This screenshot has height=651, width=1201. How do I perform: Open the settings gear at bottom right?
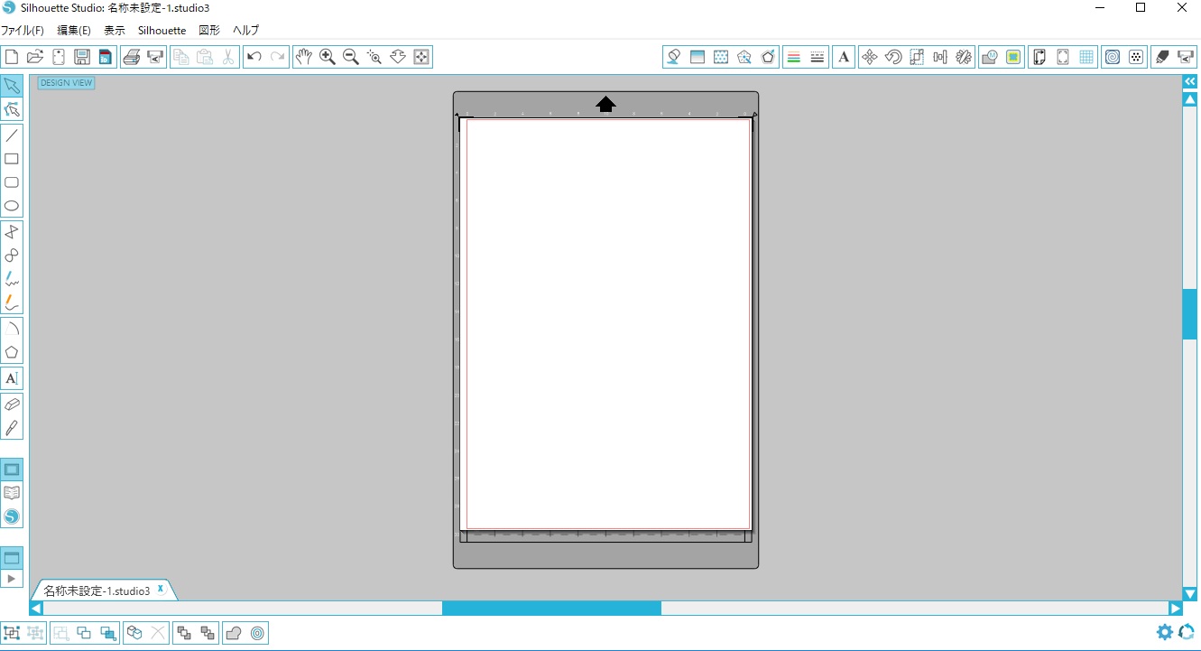(1165, 632)
